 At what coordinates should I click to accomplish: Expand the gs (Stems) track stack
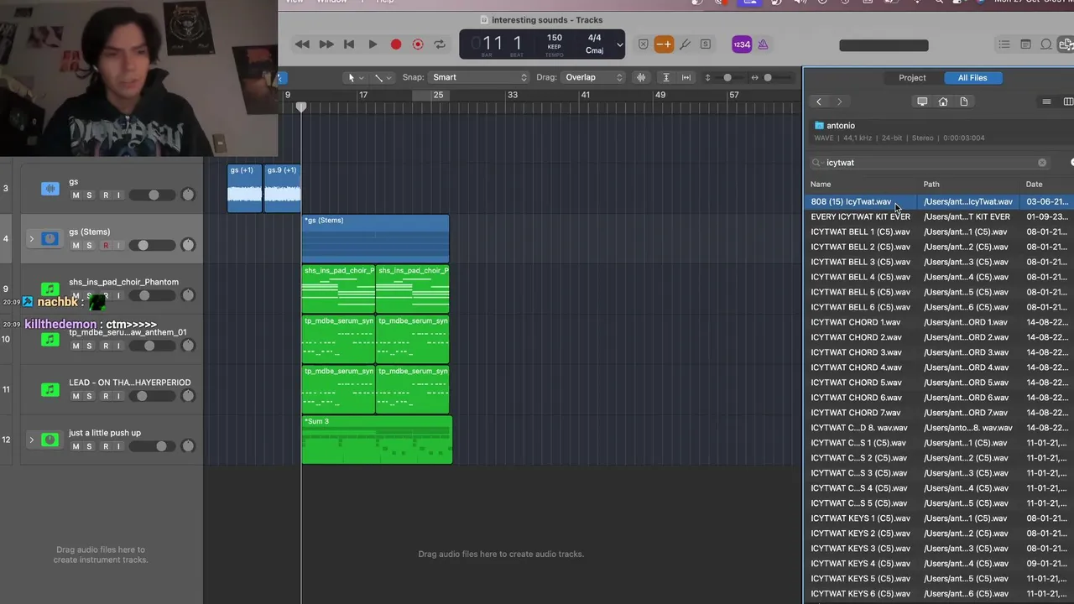[32, 239]
